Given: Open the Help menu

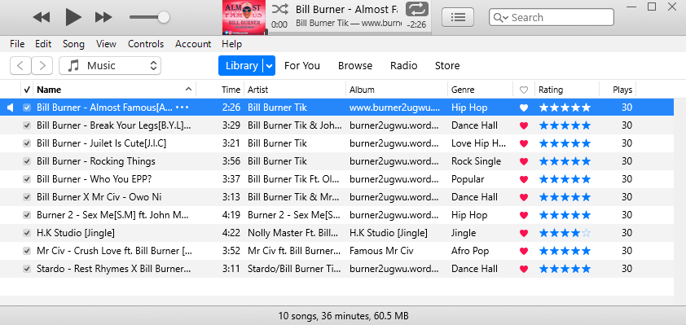Looking at the screenshot, I should [x=232, y=44].
